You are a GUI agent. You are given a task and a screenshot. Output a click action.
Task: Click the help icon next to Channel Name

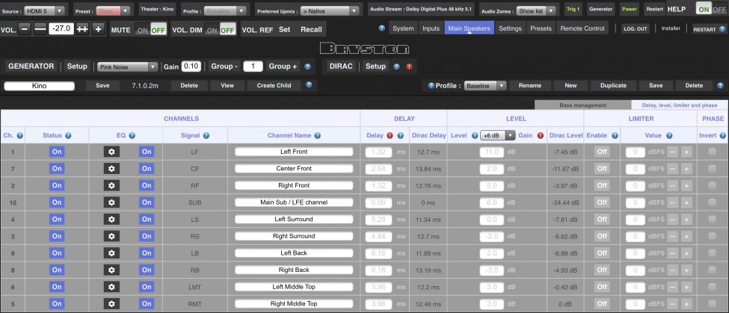(317, 135)
